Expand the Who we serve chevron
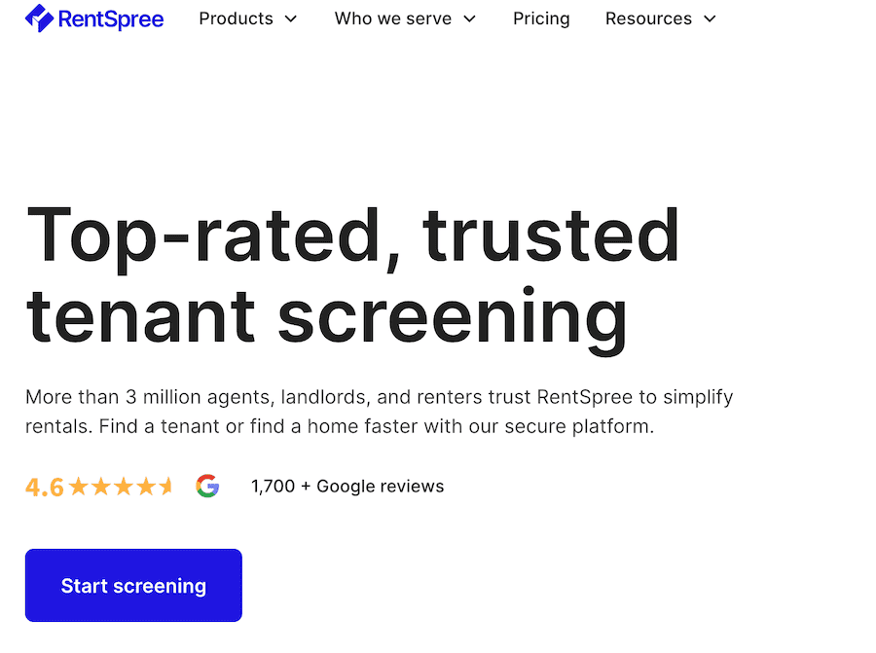This screenshot has height=653, width=876. pos(470,19)
